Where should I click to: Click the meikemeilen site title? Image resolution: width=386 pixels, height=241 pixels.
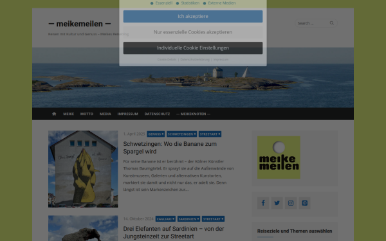[80, 24]
